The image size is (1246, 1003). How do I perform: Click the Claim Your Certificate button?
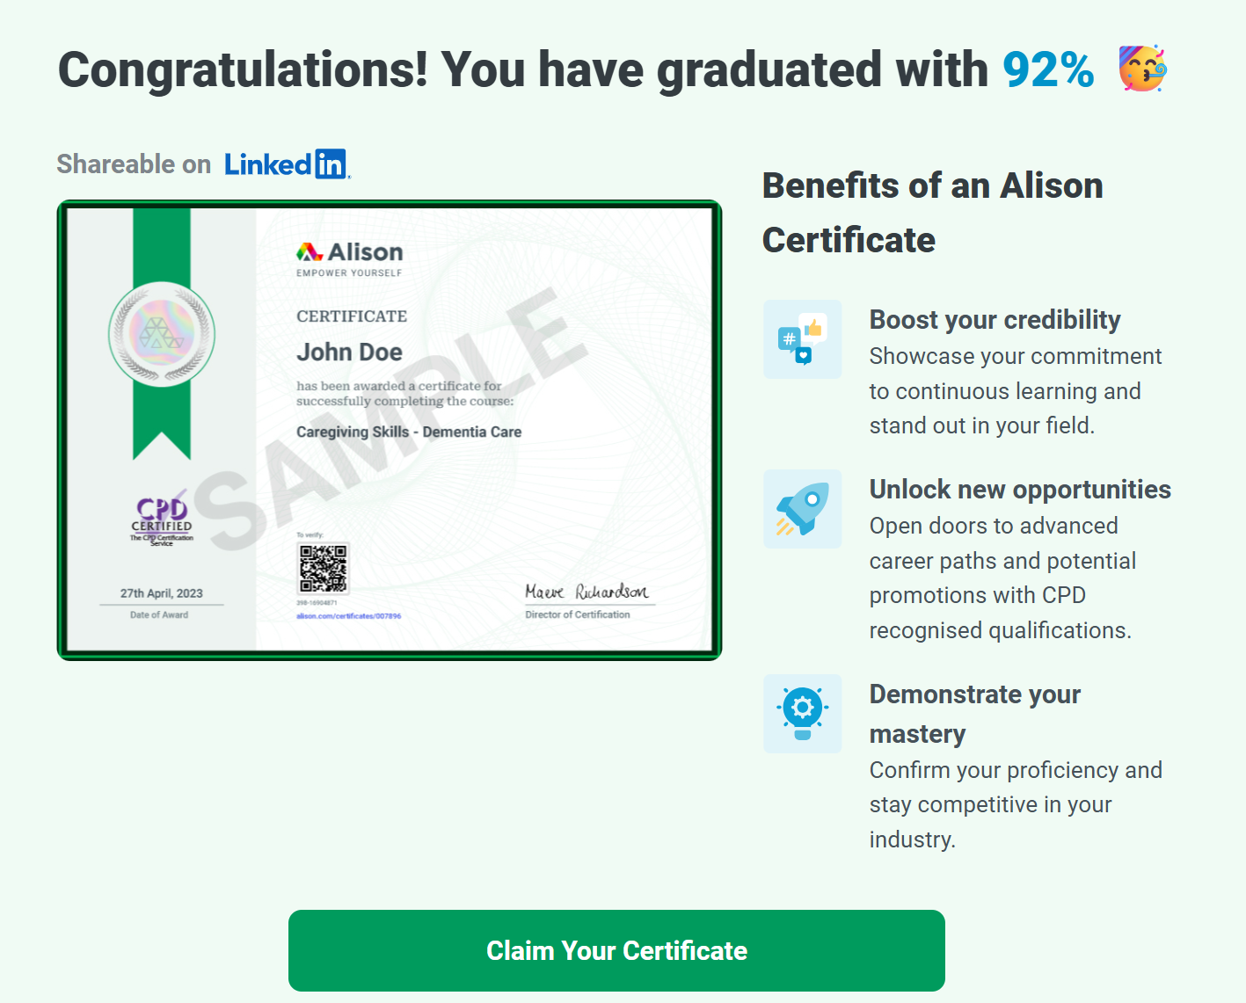coord(616,950)
